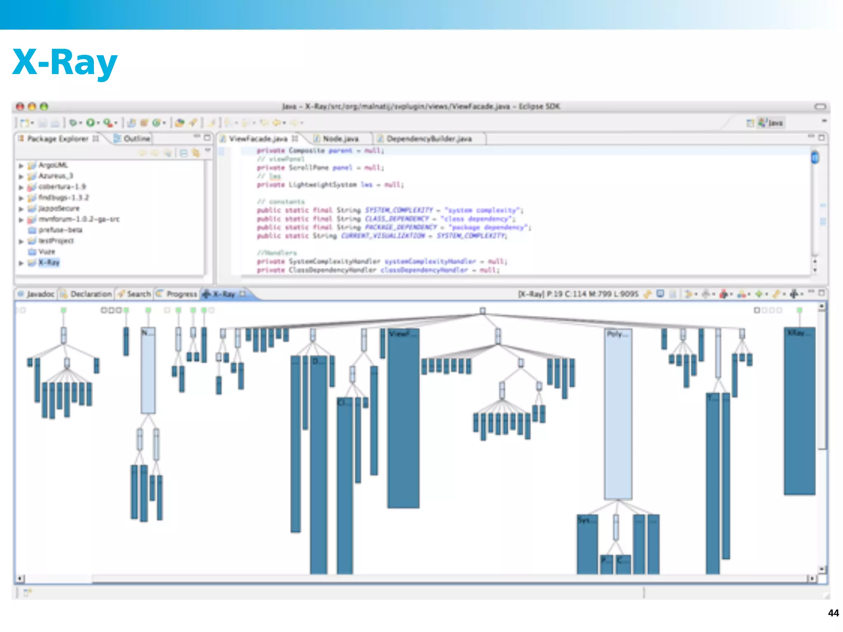Open Package Explorer view menu dropdown

[208, 151]
